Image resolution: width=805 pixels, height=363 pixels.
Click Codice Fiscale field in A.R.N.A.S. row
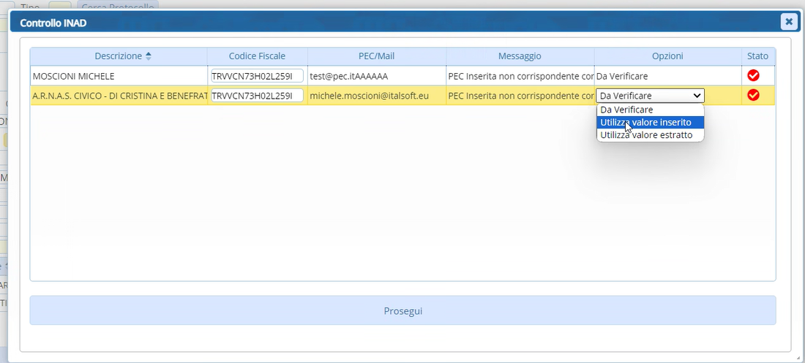(257, 96)
